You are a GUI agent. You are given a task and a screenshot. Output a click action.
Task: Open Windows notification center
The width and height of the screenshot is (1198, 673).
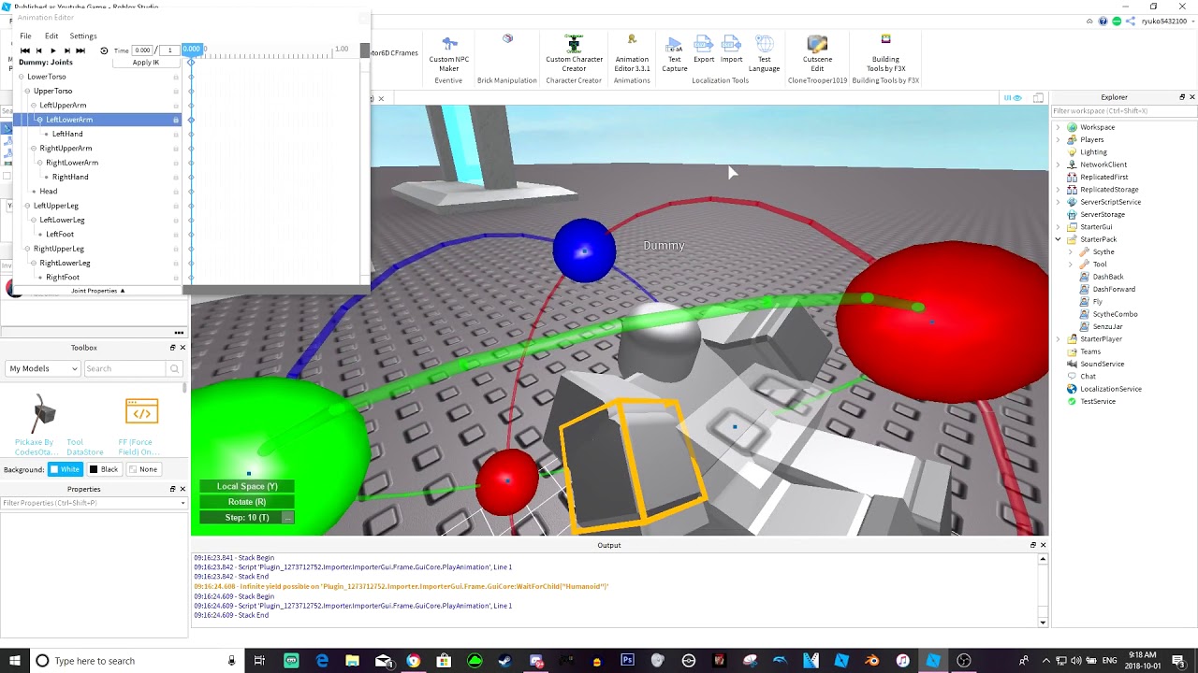(1178, 661)
